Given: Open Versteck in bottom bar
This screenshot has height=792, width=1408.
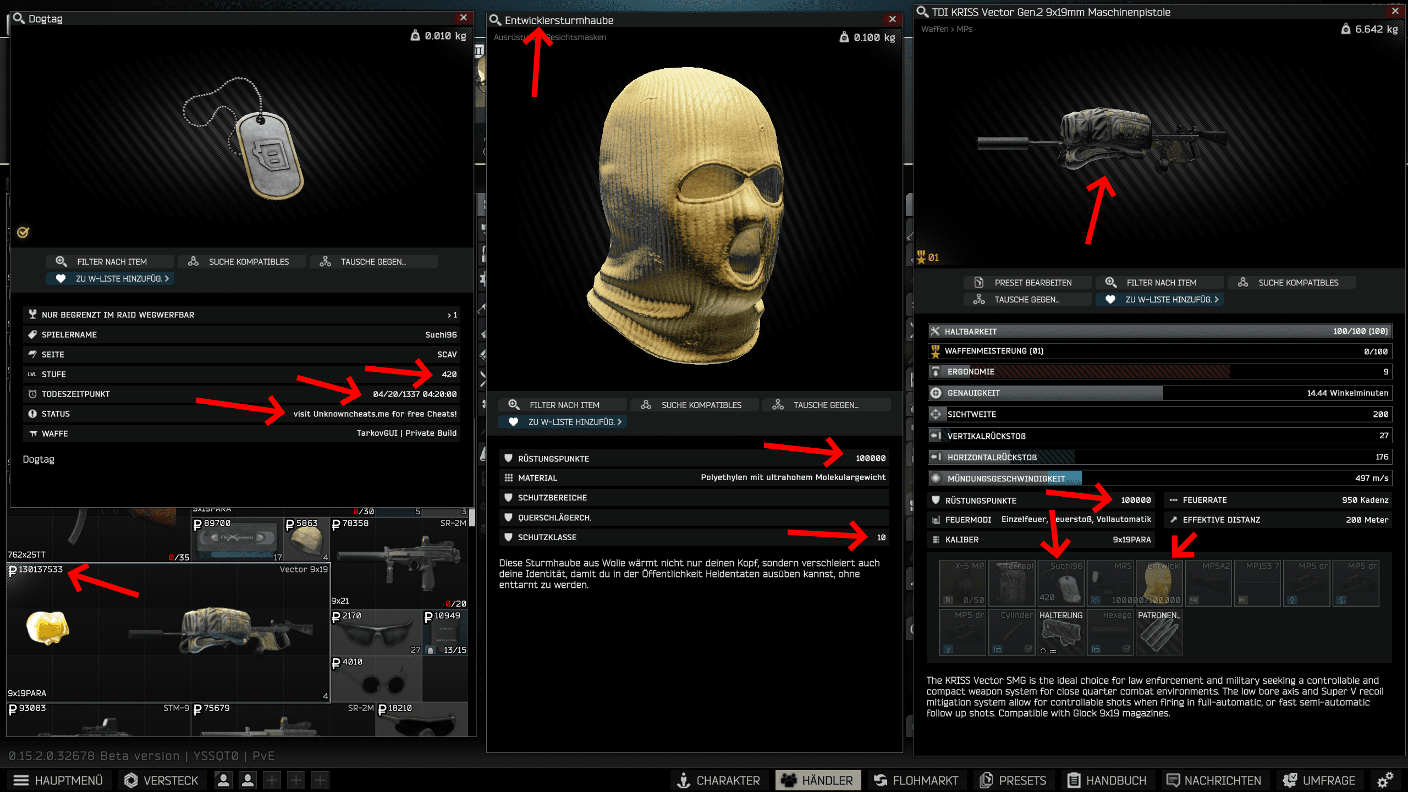Looking at the screenshot, I should pyautogui.click(x=162, y=780).
